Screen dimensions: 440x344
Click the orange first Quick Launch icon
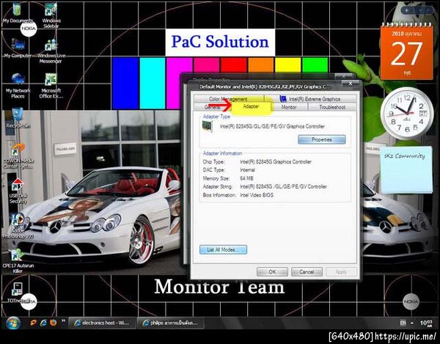click(34, 323)
